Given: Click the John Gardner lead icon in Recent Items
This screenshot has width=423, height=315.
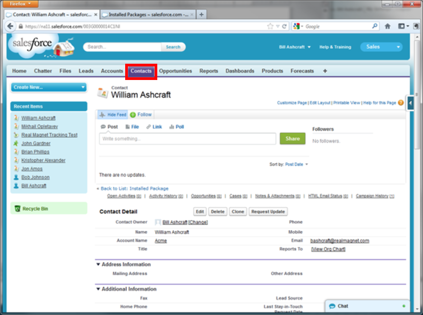Looking at the screenshot, I should (x=16, y=143).
